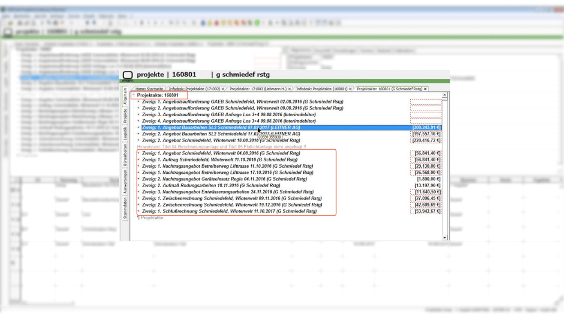The height and width of the screenshot is (319, 564).
Task: Close the Infodesk: Projektakte (160801) tab
Action: (x=350, y=89)
